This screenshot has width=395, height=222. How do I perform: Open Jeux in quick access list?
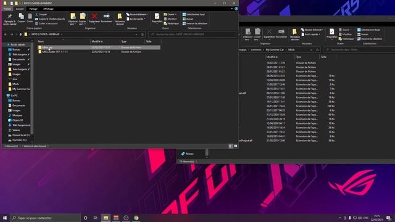click(x=15, y=79)
